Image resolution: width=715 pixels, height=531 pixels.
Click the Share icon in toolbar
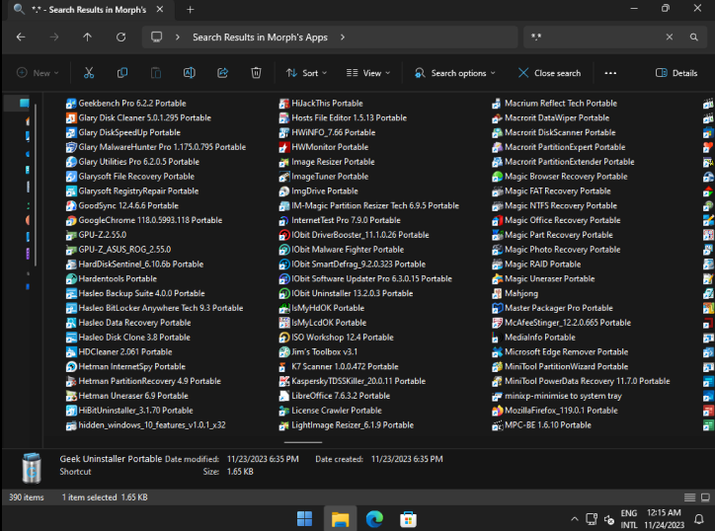pos(222,73)
